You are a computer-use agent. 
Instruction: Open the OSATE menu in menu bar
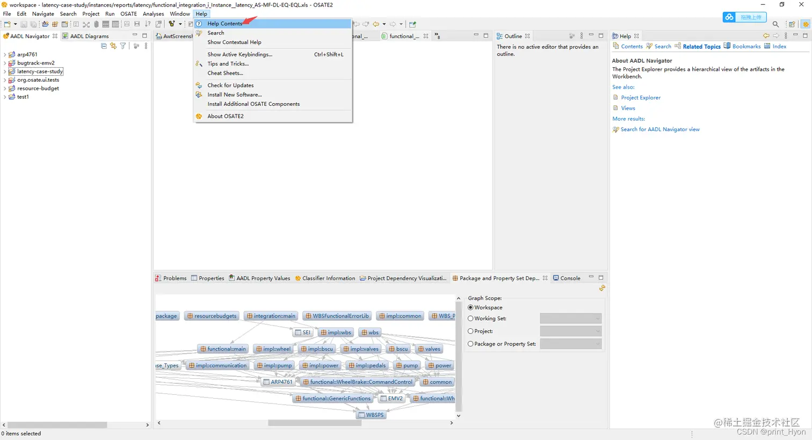128,14
